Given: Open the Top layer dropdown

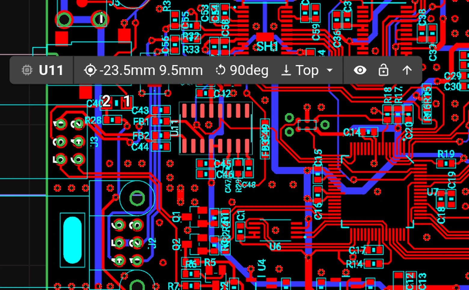Looking at the screenshot, I should point(307,70).
